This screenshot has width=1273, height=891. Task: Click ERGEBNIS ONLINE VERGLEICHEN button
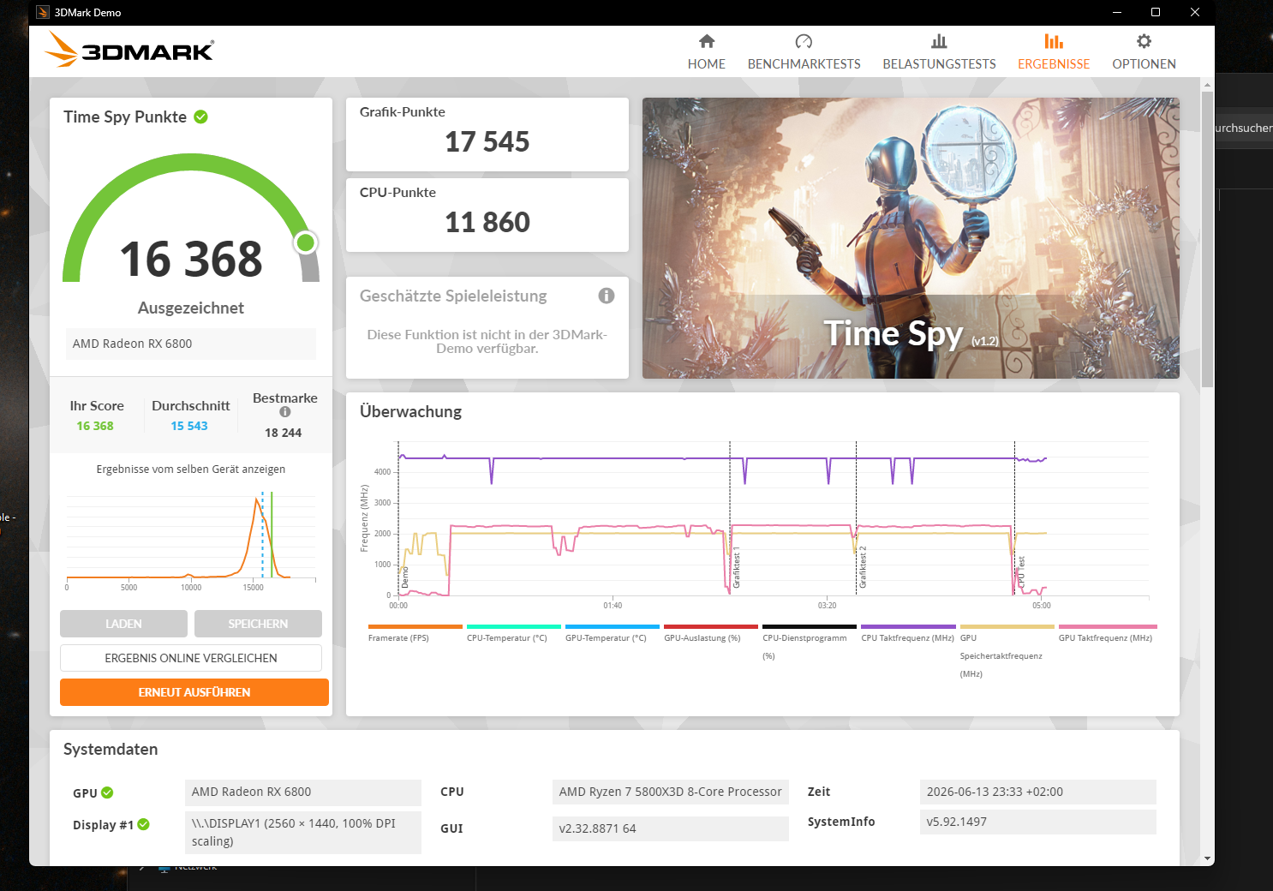coord(191,658)
